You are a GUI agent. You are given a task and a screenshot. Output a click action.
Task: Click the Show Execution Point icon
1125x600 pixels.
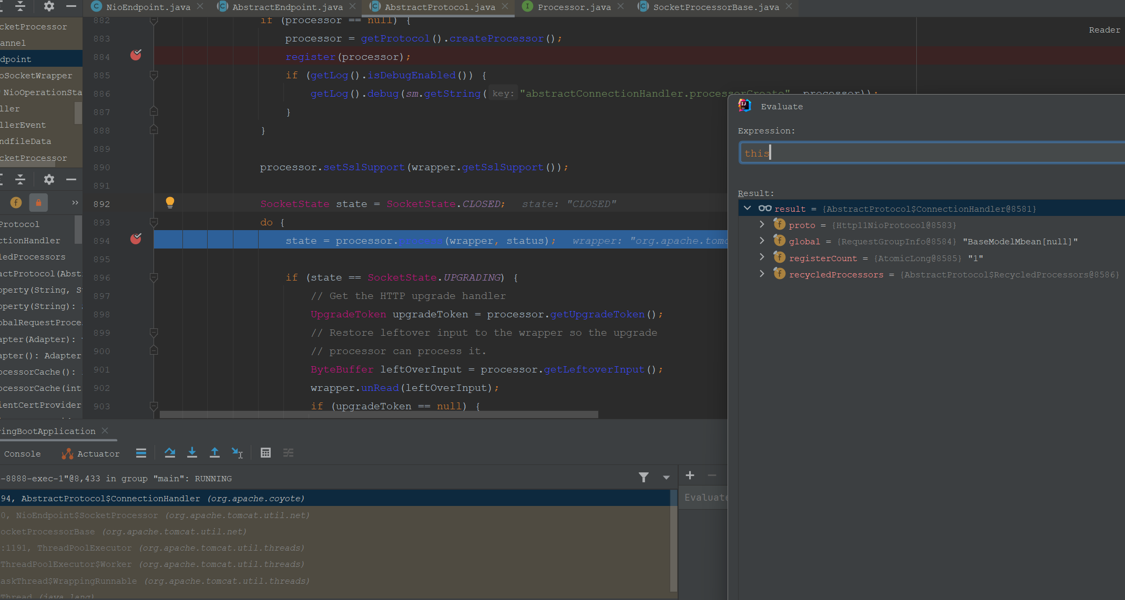pos(141,453)
